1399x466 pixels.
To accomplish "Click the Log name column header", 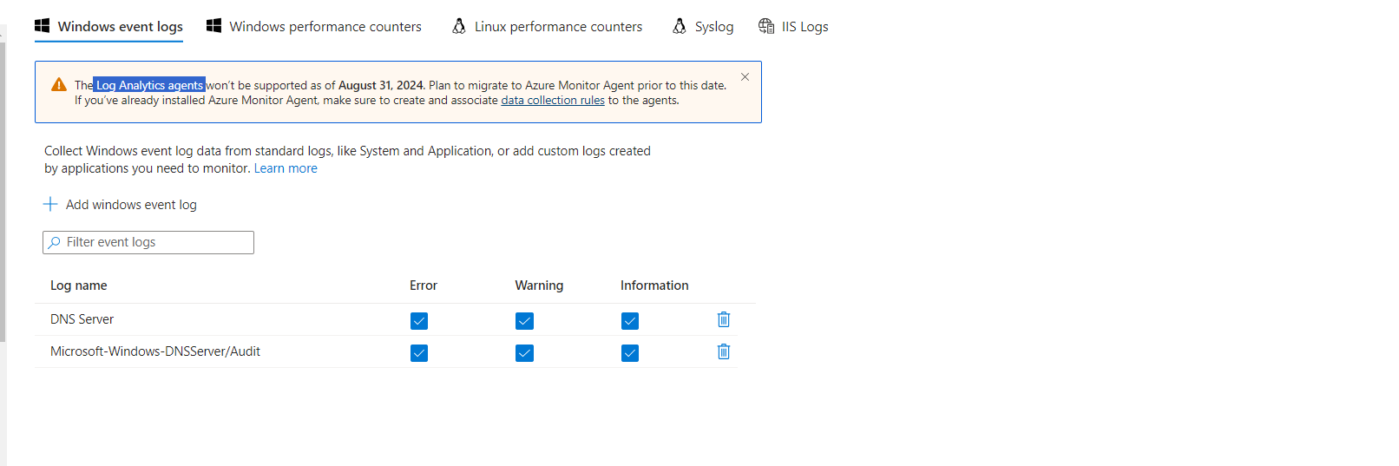I will click(79, 286).
